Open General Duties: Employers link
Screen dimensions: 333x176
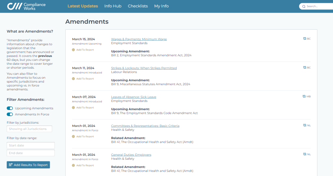pyautogui.click(x=131, y=155)
